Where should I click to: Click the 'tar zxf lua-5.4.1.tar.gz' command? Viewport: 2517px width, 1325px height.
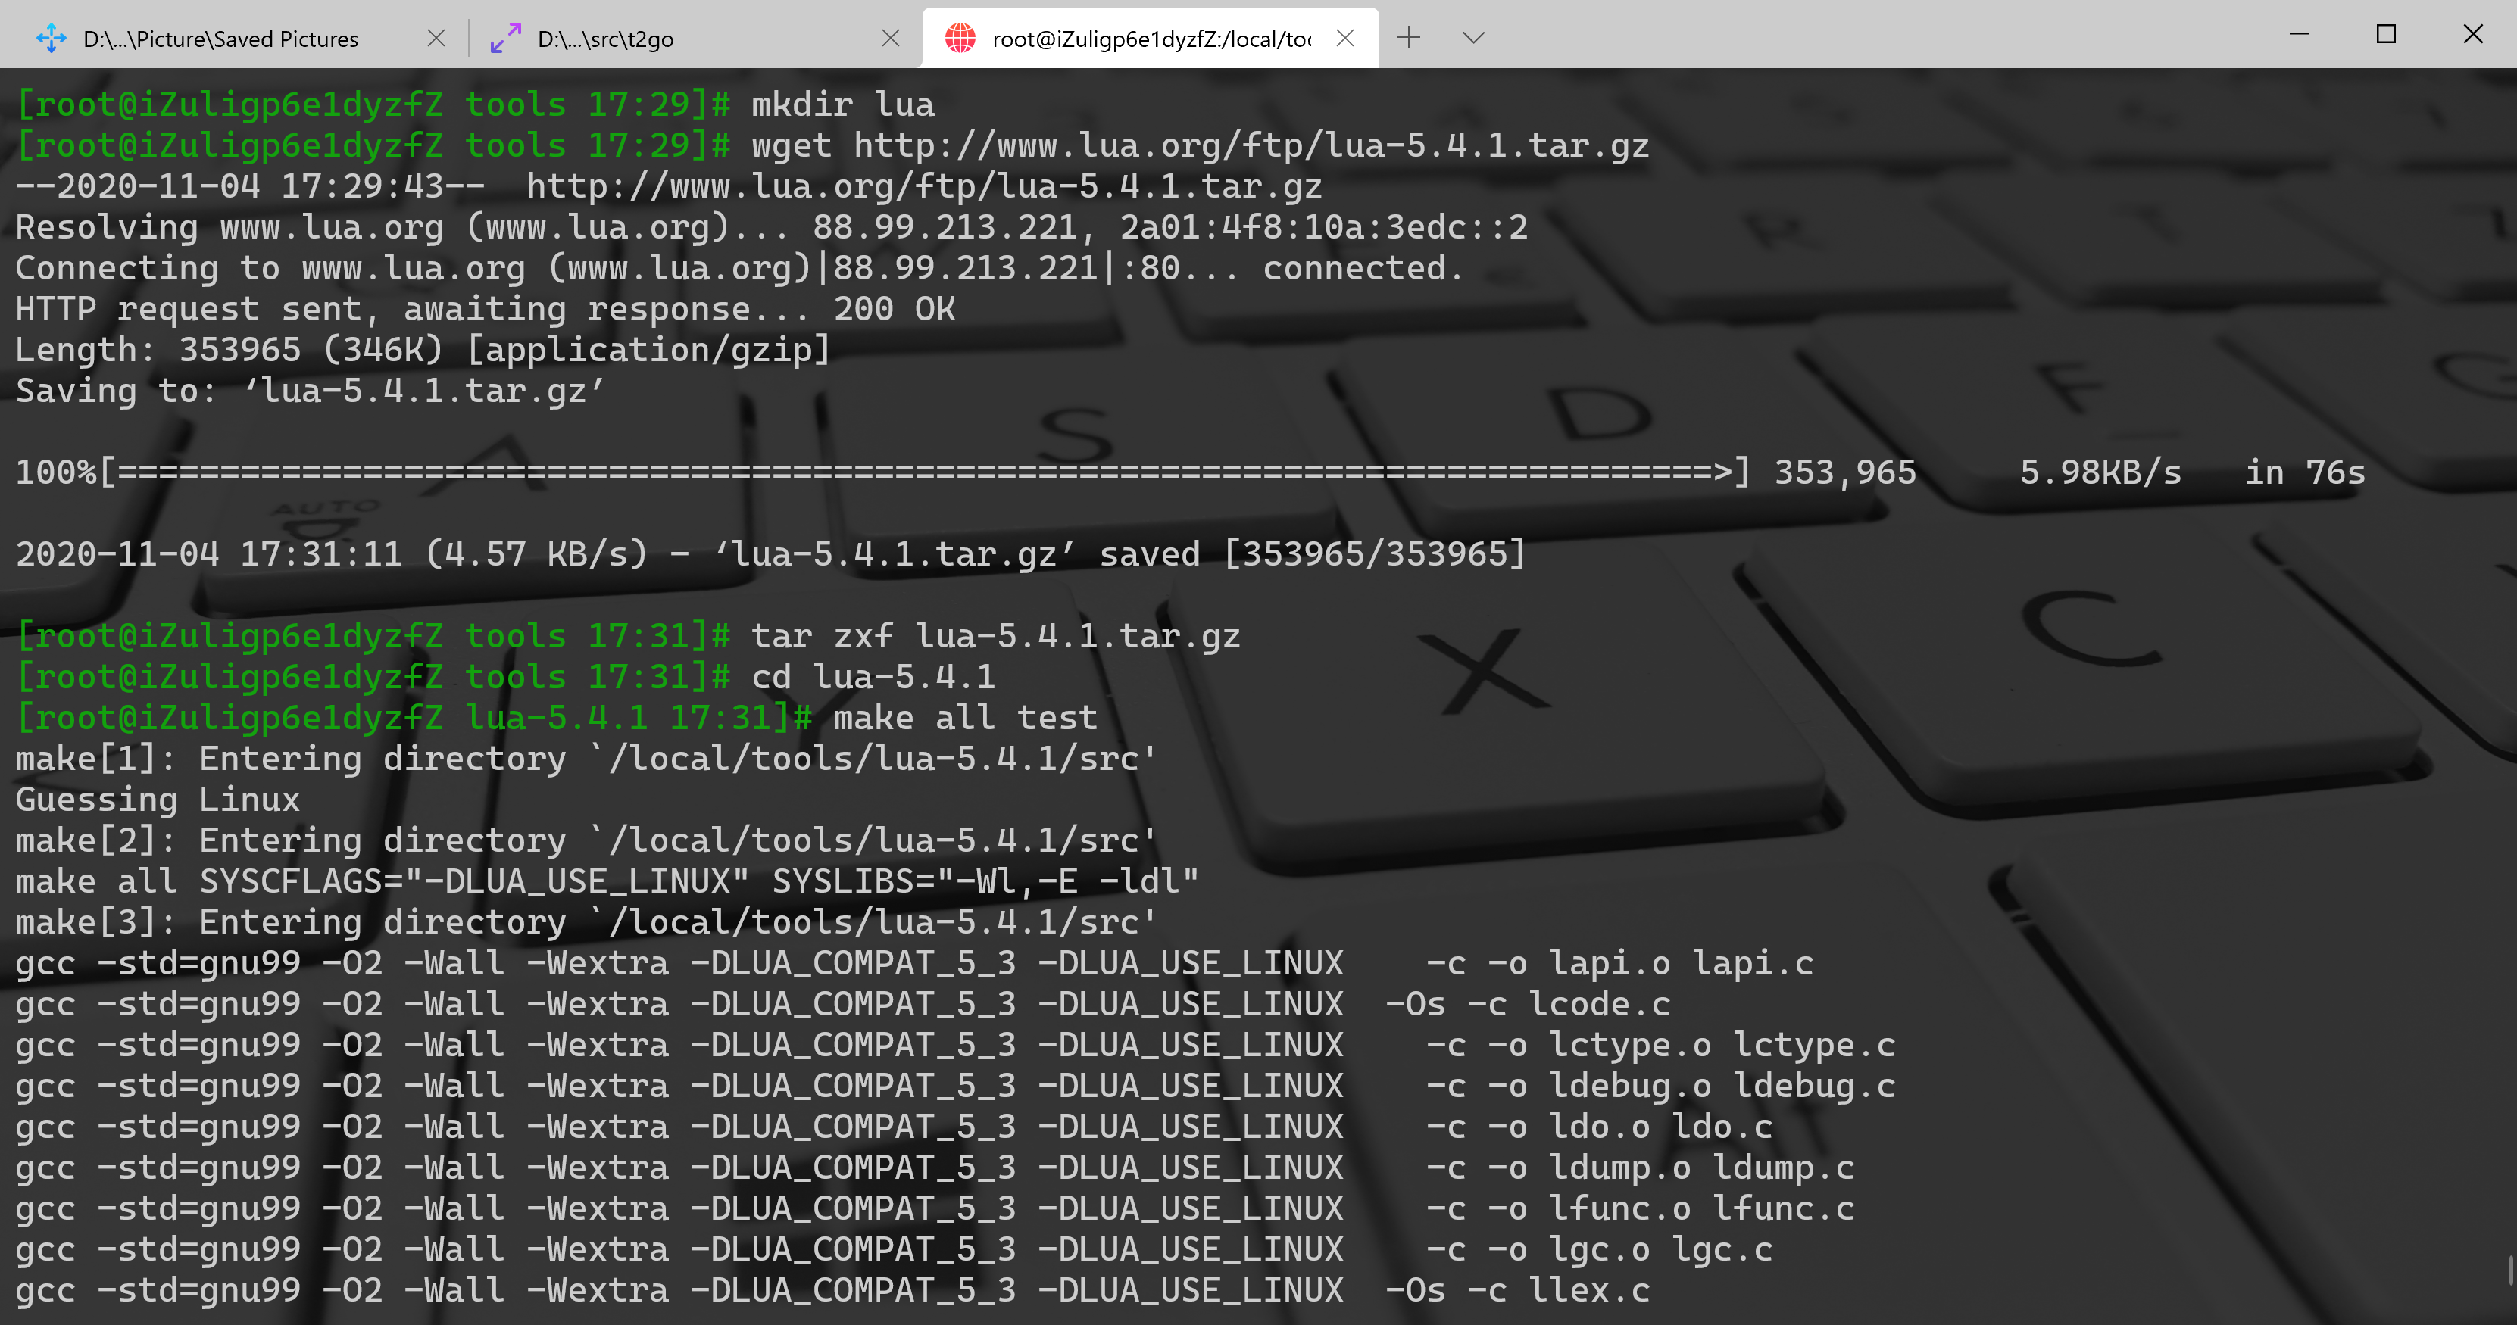[x=995, y=637]
